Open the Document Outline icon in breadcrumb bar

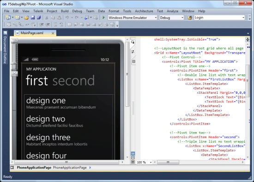click(x=12, y=167)
